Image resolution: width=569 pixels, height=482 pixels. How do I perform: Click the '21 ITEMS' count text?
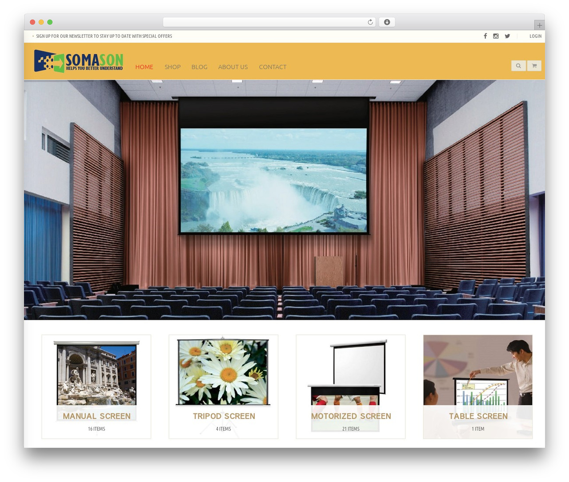tap(351, 429)
